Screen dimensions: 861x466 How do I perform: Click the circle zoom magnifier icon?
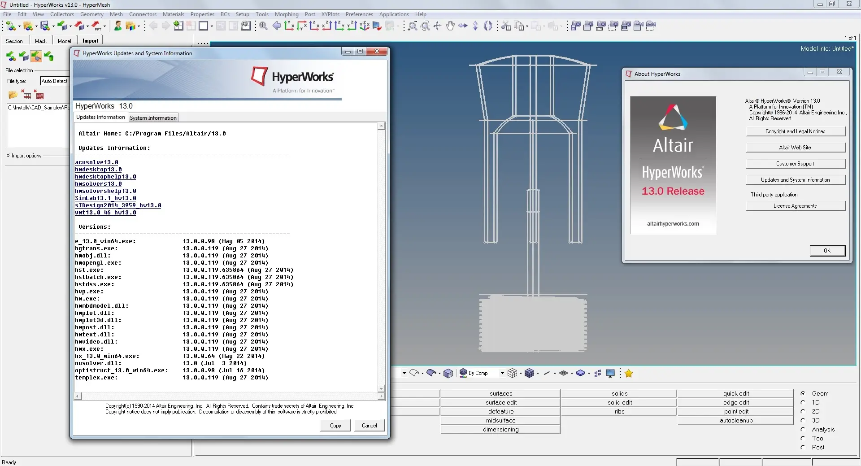425,26
